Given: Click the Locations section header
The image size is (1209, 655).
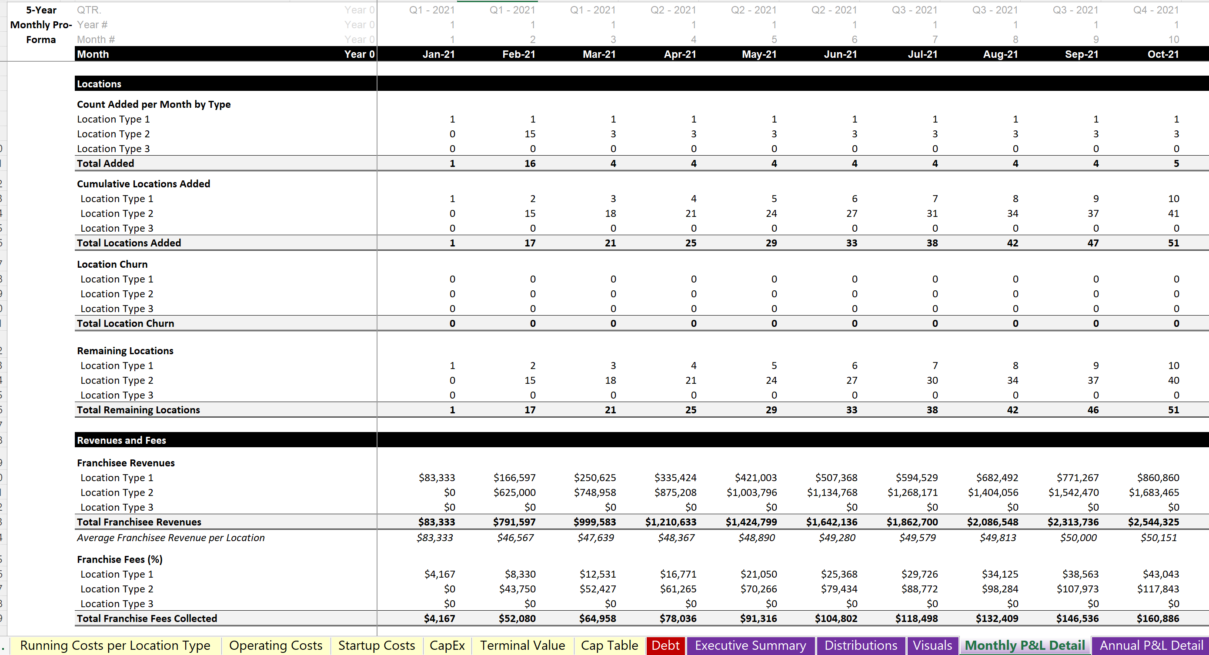Looking at the screenshot, I should coord(99,83).
